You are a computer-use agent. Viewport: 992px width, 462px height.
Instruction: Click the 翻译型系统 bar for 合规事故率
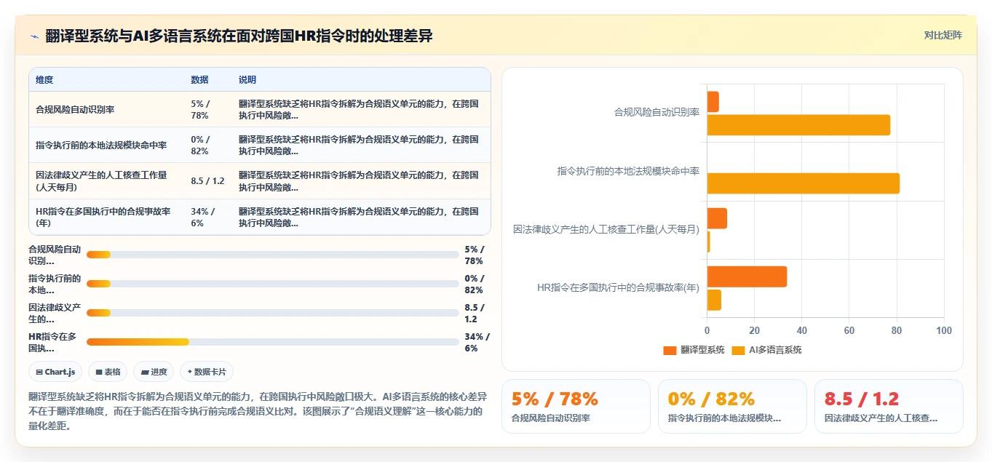(x=747, y=276)
